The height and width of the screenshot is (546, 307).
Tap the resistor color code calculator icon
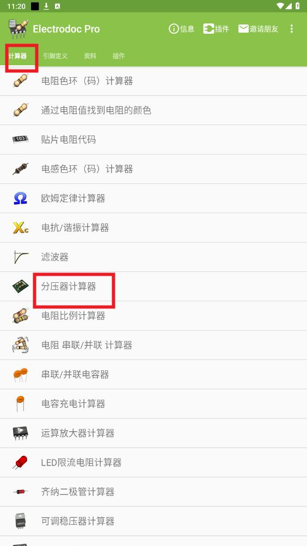click(21, 81)
